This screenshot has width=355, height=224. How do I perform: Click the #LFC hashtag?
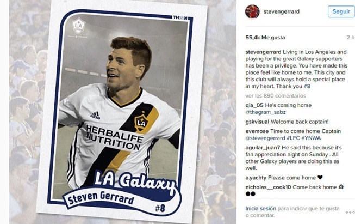(x=293, y=138)
